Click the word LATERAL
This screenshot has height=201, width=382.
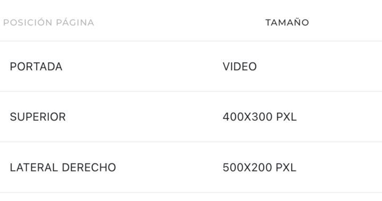click(34, 168)
